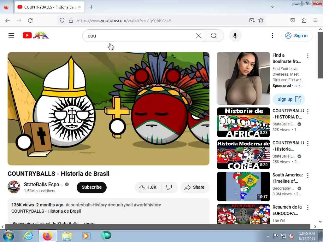Click the YouTube address bar URL

(x=124, y=20)
